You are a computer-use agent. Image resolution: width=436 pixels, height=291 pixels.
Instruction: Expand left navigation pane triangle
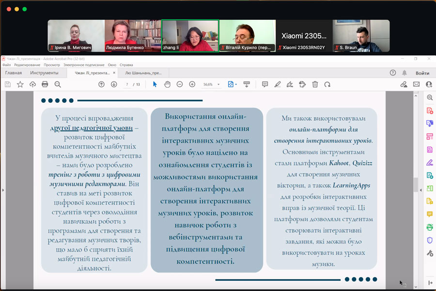3,190
